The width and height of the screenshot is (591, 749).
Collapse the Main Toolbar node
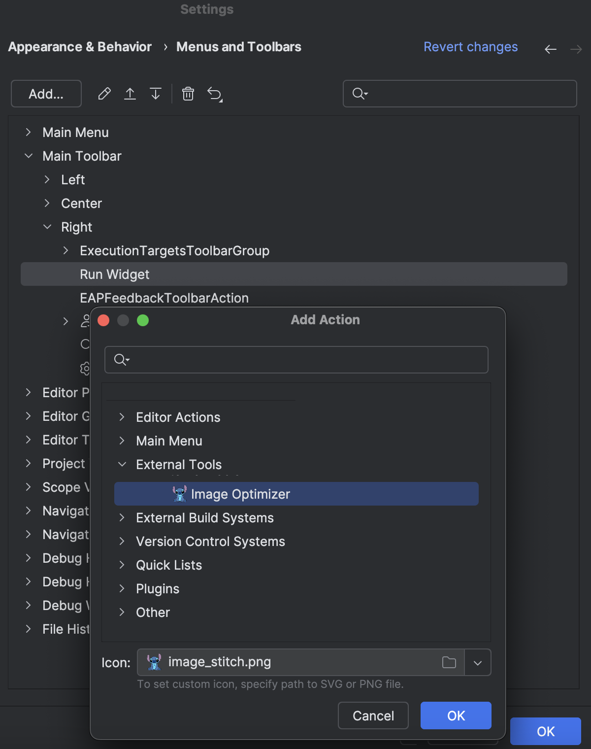[29, 156]
